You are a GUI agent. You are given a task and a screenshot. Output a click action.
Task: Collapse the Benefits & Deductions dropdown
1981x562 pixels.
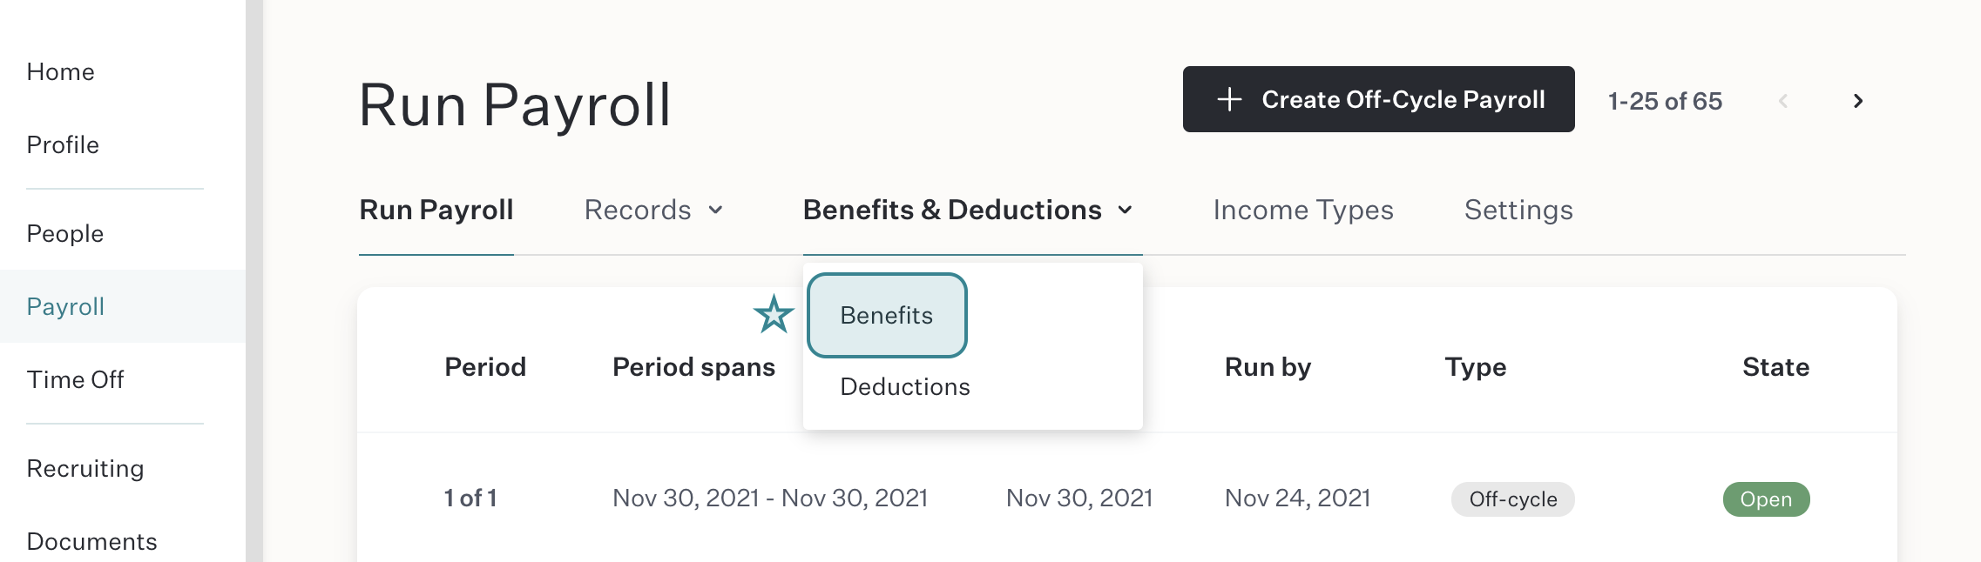coord(970,210)
